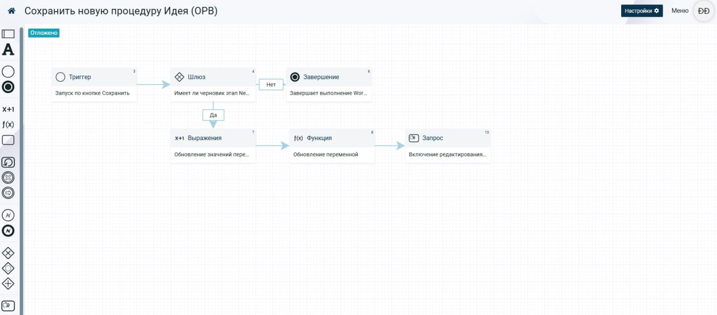Select the text annotation A tool
Viewport: 717px width, 315px height.
click(8, 50)
